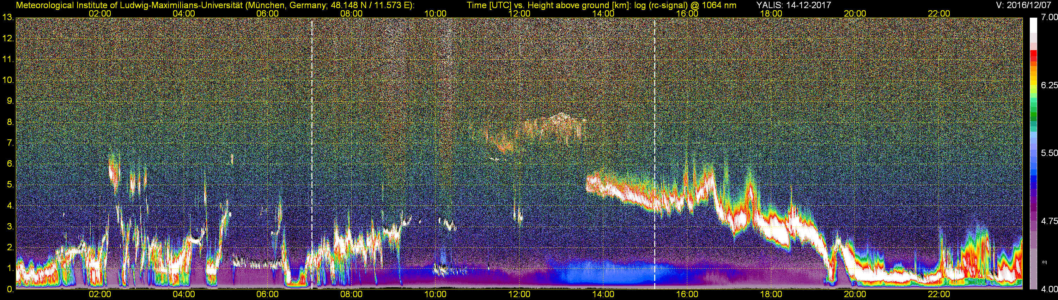The image size is (1058, 300).
Task: Select the 08:00 label on the top time axis
Action: point(352,13)
